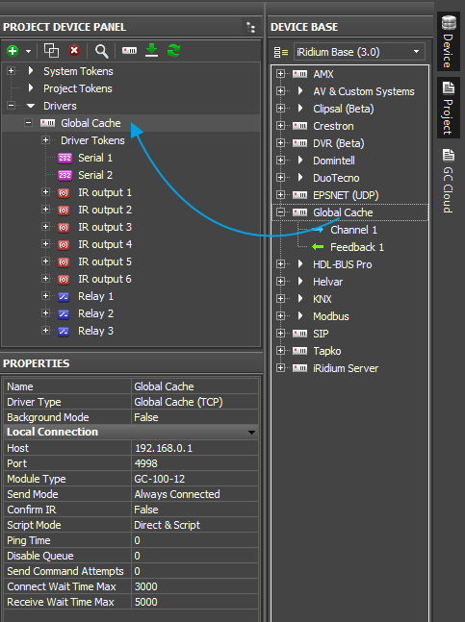Collapse the Drivers node
The height and width of the screenshot is (622, 465).
pyautogui.click(x=11, y=106)
